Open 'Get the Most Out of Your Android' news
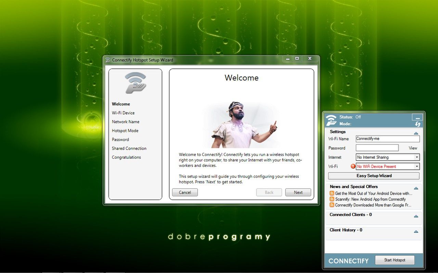438x273 pixels. (374, 193)
